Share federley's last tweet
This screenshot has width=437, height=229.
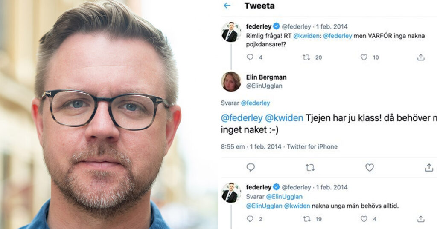point(421,219)
